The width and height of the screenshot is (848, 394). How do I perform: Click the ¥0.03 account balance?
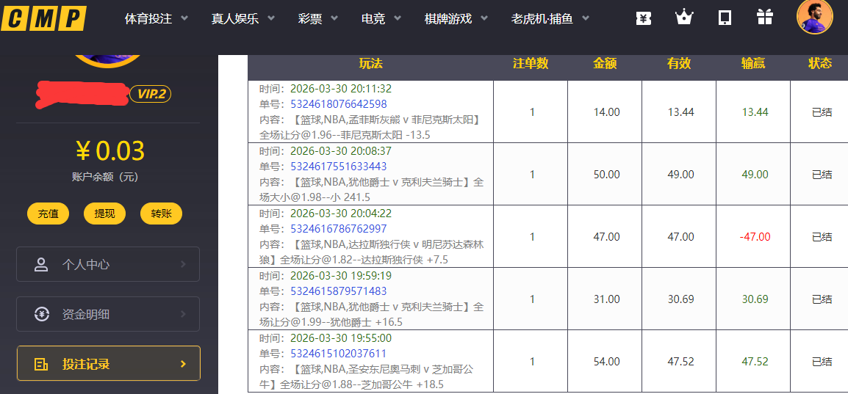point(109,152)
